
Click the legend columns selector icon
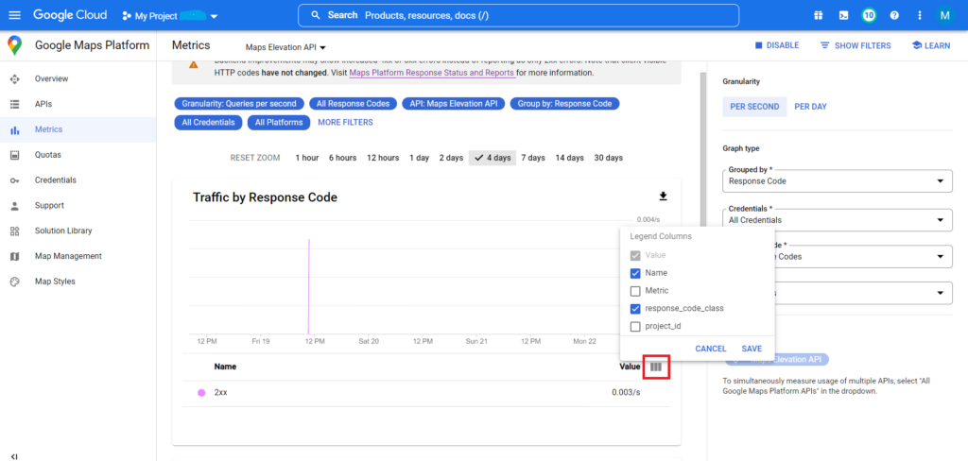(656, 367)
